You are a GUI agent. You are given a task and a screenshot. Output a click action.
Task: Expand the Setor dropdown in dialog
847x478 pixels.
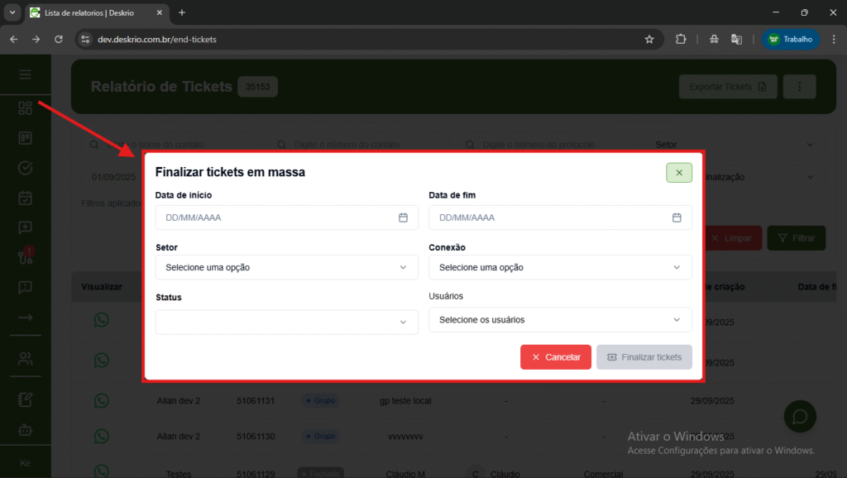coord(286,268)
